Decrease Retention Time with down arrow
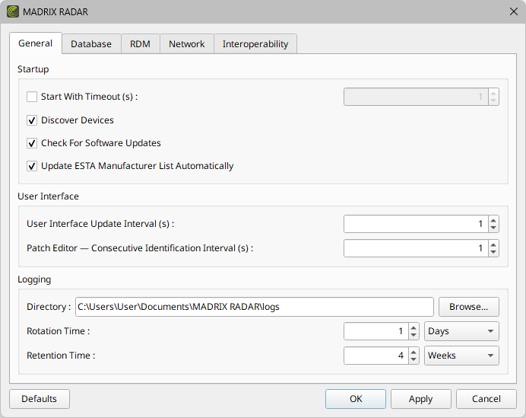This screenshot has width=526, height=418. click(x=414, y=359)
